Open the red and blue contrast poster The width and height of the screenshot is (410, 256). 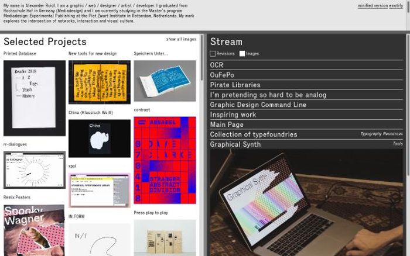[165, 160]
